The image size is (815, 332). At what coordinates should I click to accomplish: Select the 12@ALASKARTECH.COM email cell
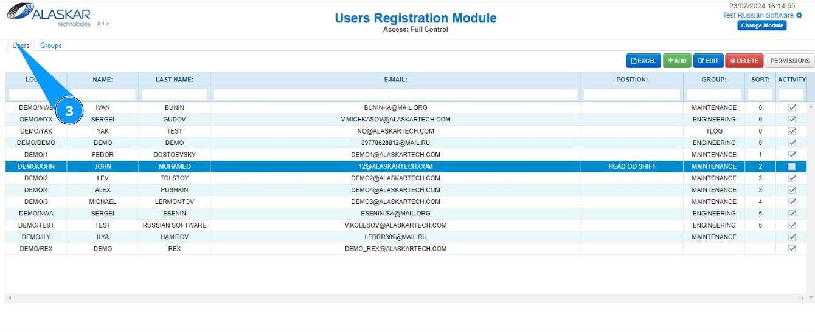(395, 166)
